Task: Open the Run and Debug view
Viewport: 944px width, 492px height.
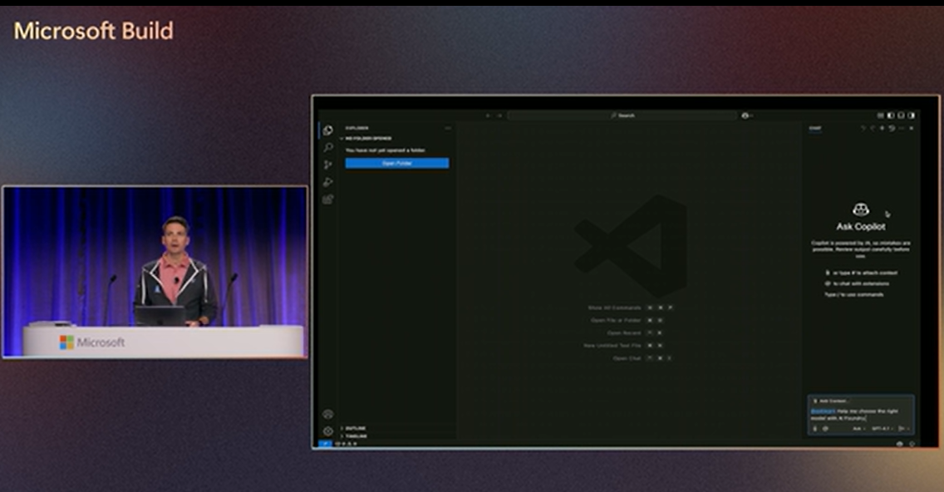Action: (x=328, y=182)
